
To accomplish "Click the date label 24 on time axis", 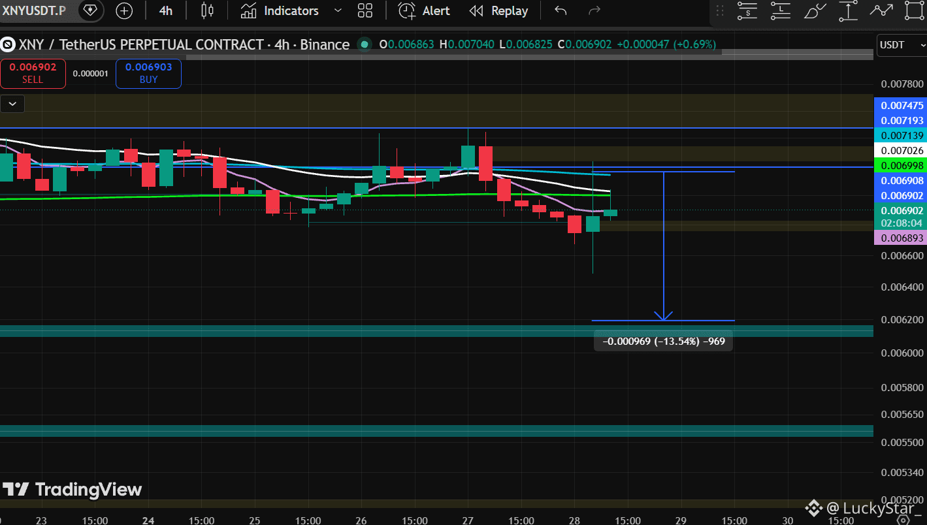I will point(148,520).
